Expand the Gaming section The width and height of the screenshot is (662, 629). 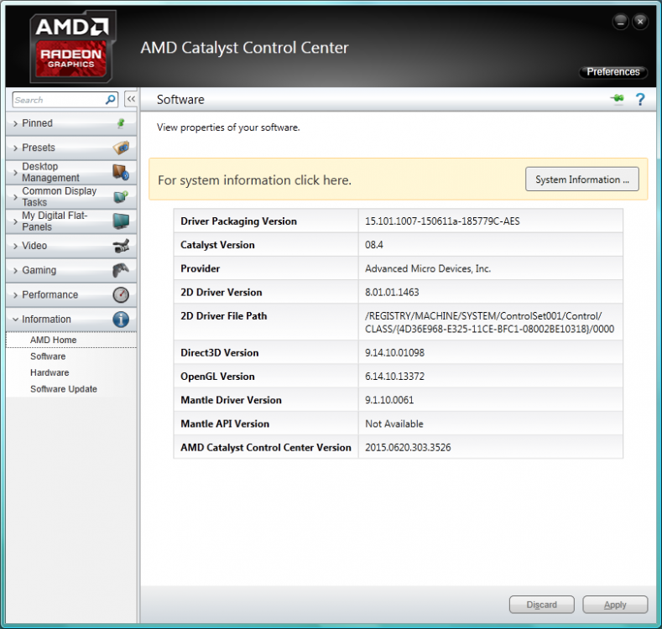(71, 270)
